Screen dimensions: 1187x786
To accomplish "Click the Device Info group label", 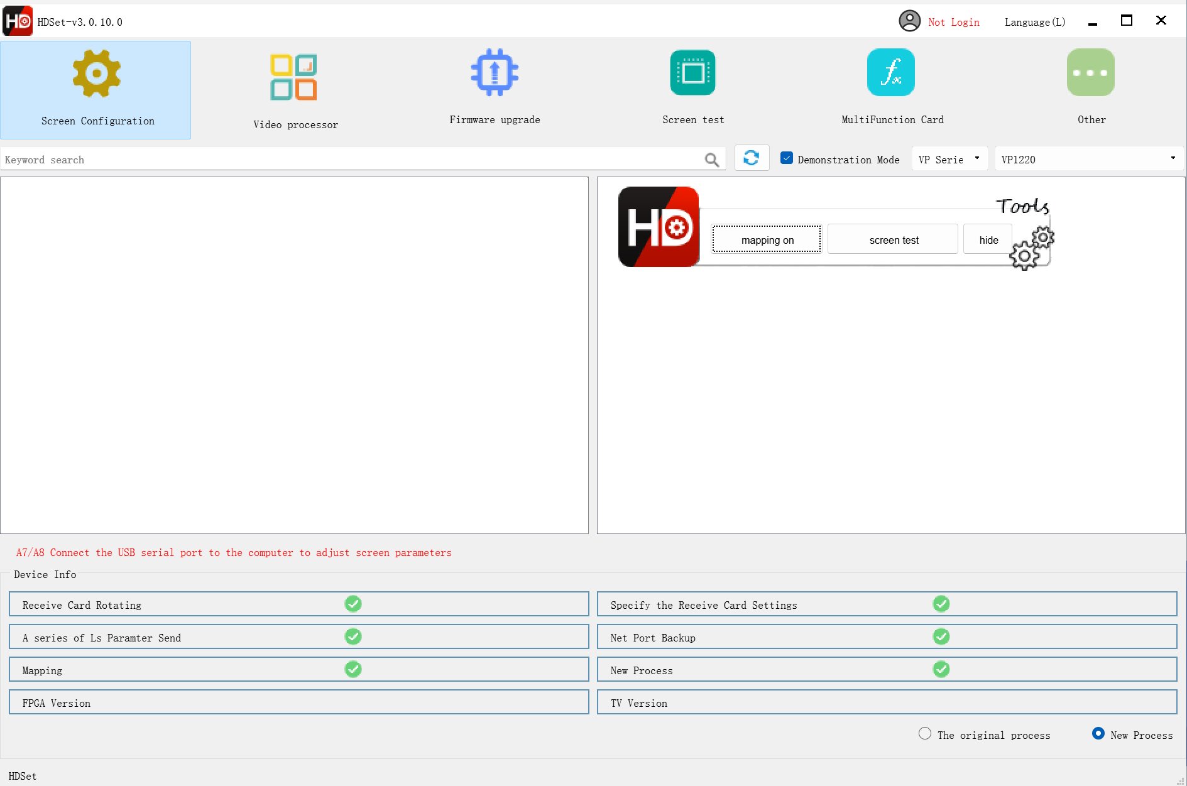I will coord(45,574).
